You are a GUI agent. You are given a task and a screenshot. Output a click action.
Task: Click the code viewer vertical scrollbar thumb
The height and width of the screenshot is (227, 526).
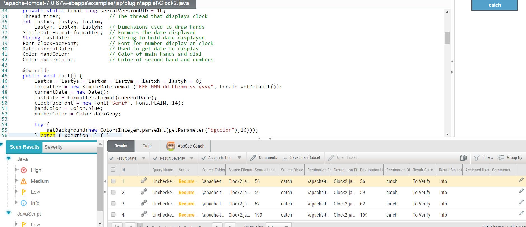pyautogui.click(x=447, y=38)
